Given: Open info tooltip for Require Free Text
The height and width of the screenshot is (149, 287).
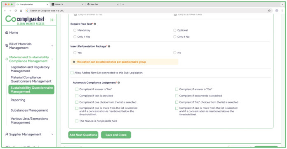Looking at the screenshot, I should pyautogui.click(x=95, y=24).
